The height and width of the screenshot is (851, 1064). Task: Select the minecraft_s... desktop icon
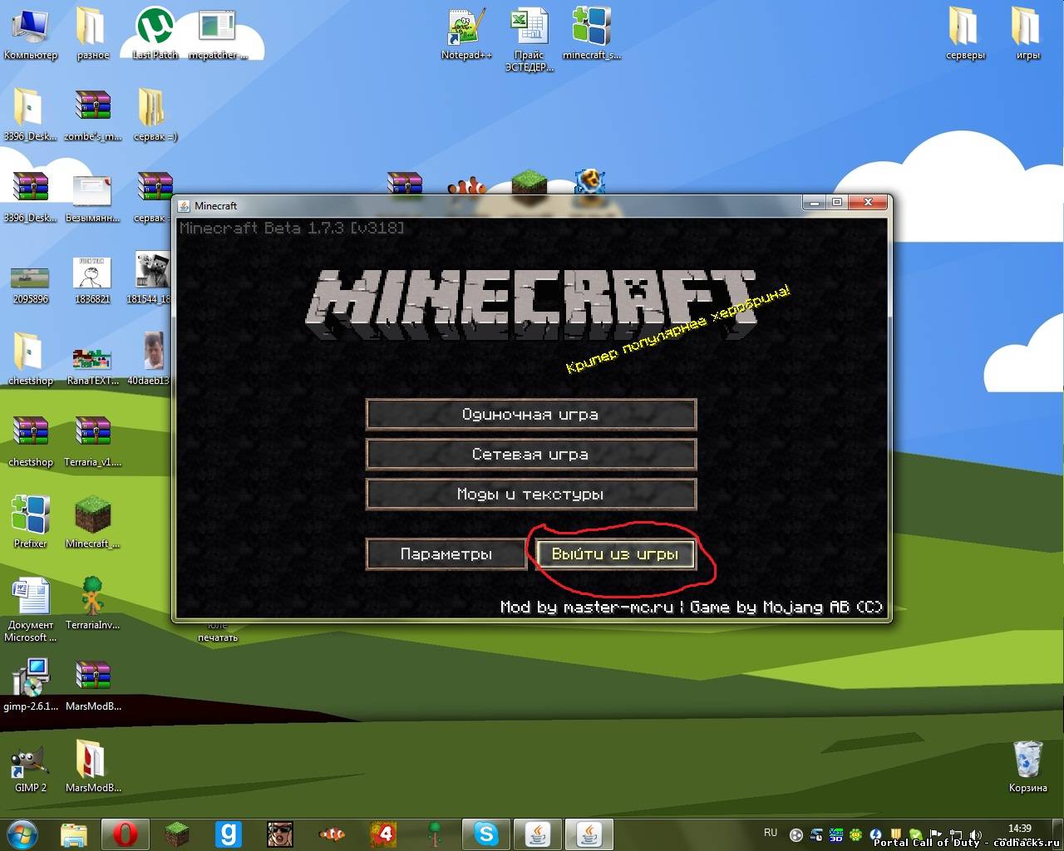(592, 33)
